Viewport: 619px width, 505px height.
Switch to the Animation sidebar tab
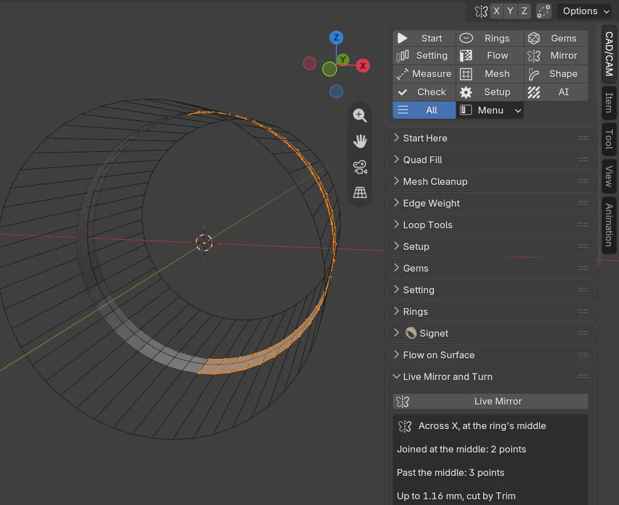609,225
